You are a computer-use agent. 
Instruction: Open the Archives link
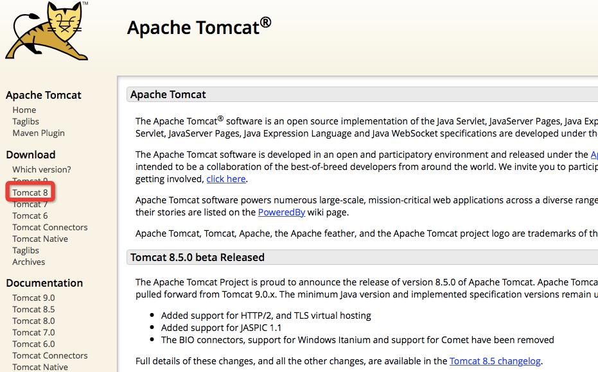(x=29, y=262)
